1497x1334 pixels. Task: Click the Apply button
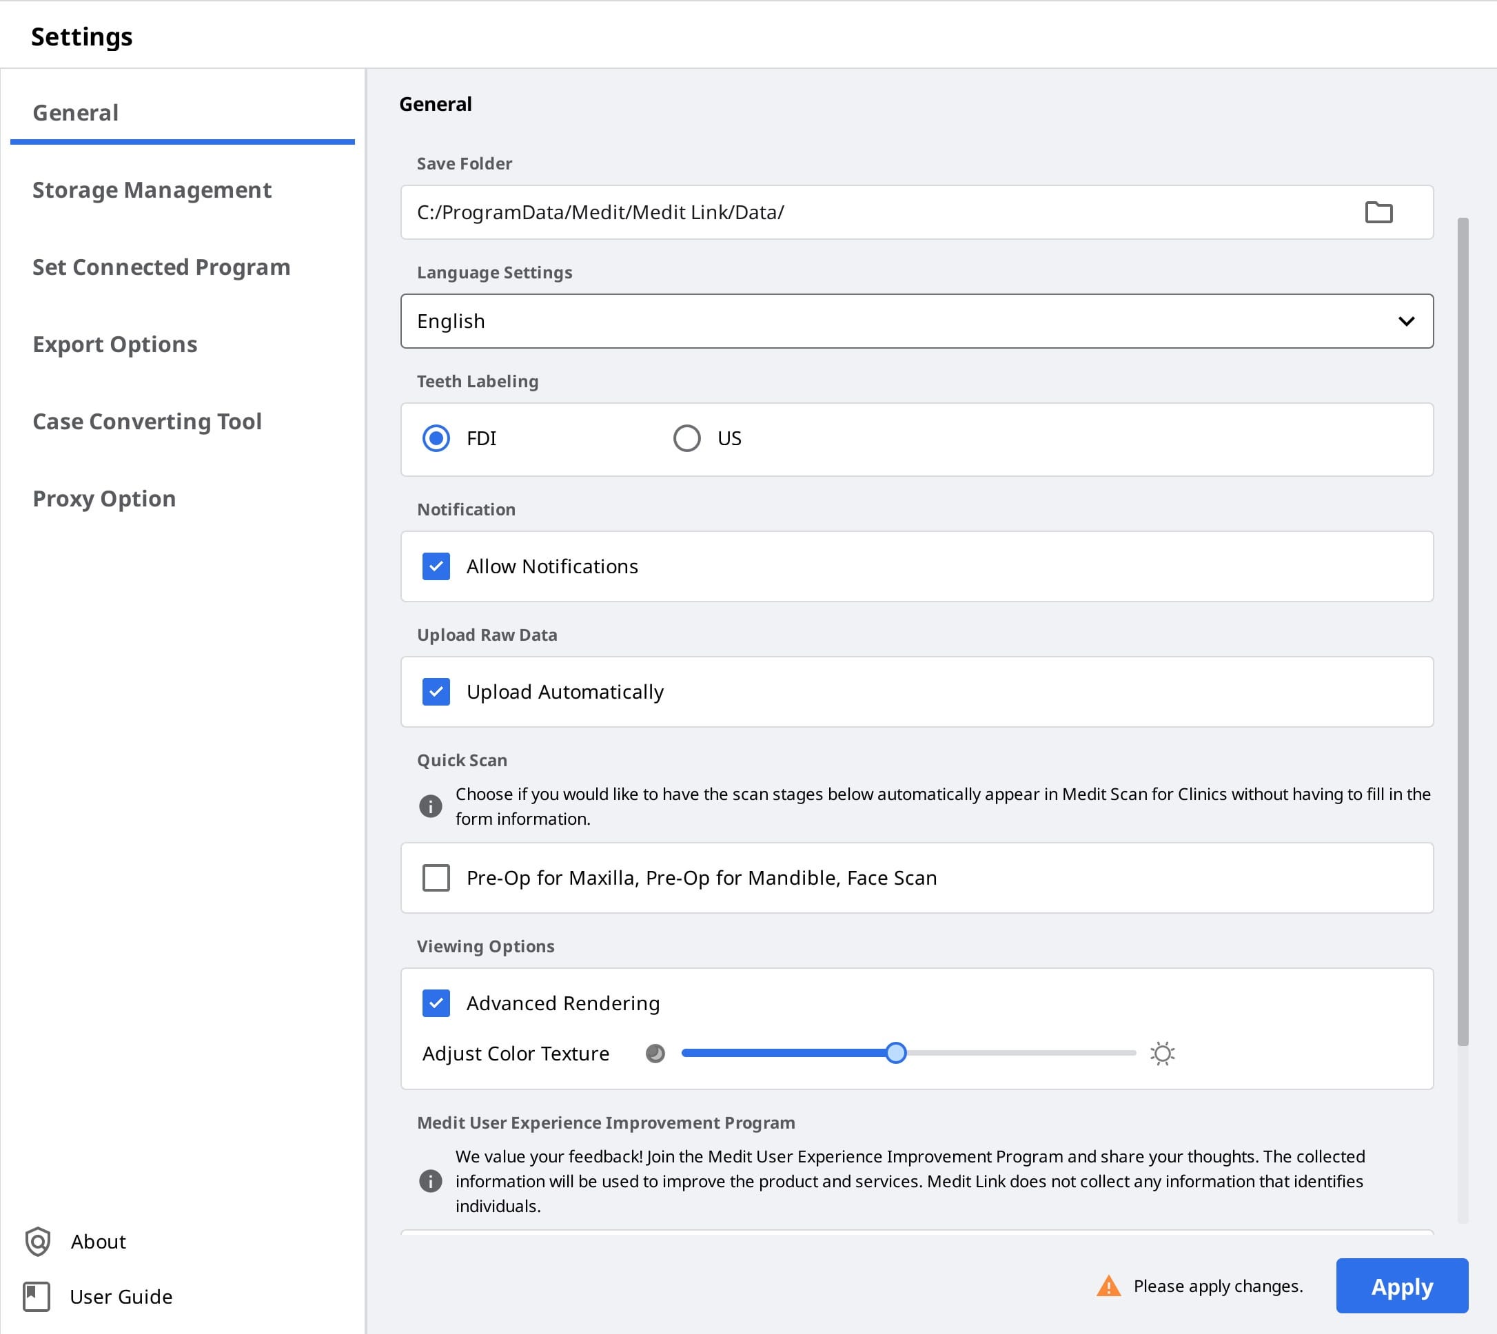click(x=1402, y=1286)
